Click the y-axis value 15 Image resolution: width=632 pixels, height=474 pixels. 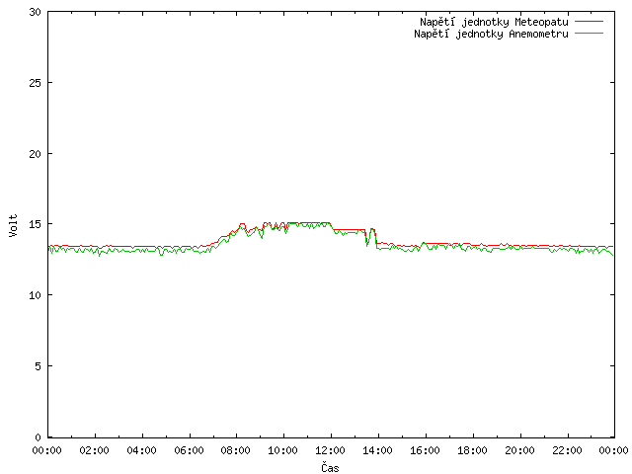pos(36,224)
